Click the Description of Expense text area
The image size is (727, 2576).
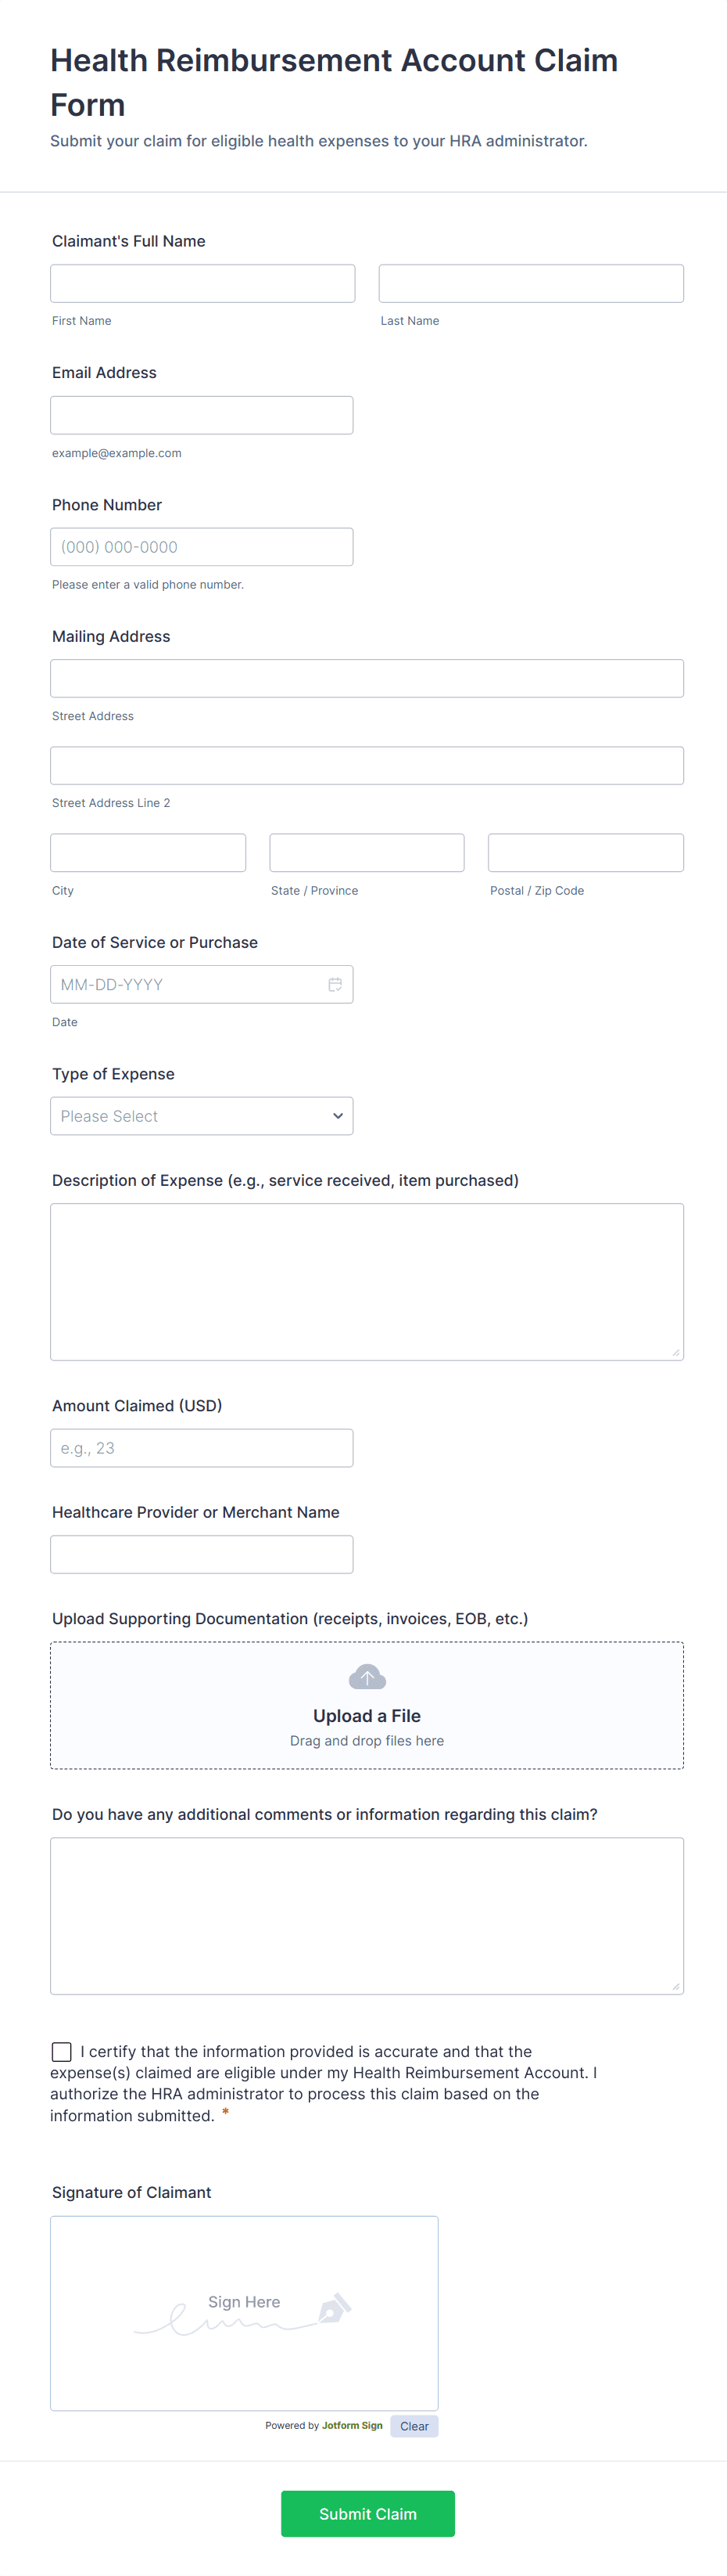point(367,1281)
